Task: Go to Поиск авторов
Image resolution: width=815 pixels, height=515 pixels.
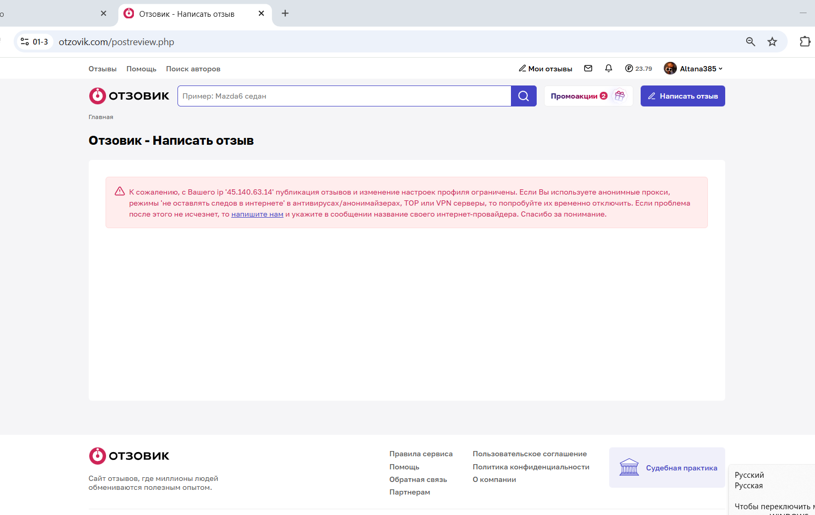Action: tap(193, 69)
